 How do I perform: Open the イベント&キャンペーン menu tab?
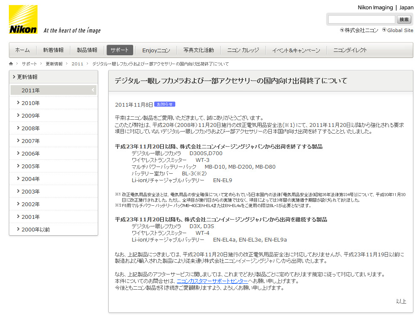[296, 50]
